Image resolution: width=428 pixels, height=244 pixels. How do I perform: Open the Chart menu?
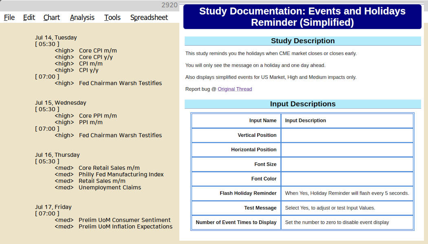pos(52,18)
